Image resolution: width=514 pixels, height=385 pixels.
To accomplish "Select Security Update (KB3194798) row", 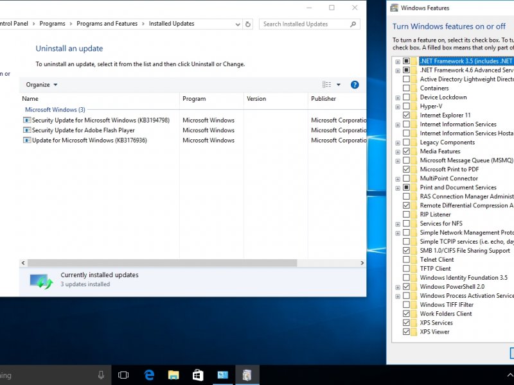I will [x=194, y=120].
